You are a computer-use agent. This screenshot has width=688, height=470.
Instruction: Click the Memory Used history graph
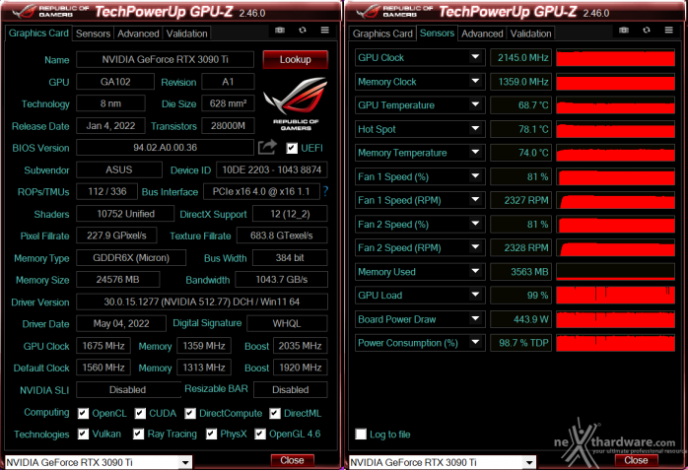(615, 271)
